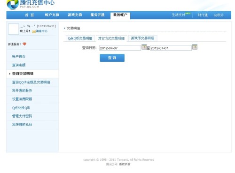Open Q点兑换Q币 sidebar item

21,108
